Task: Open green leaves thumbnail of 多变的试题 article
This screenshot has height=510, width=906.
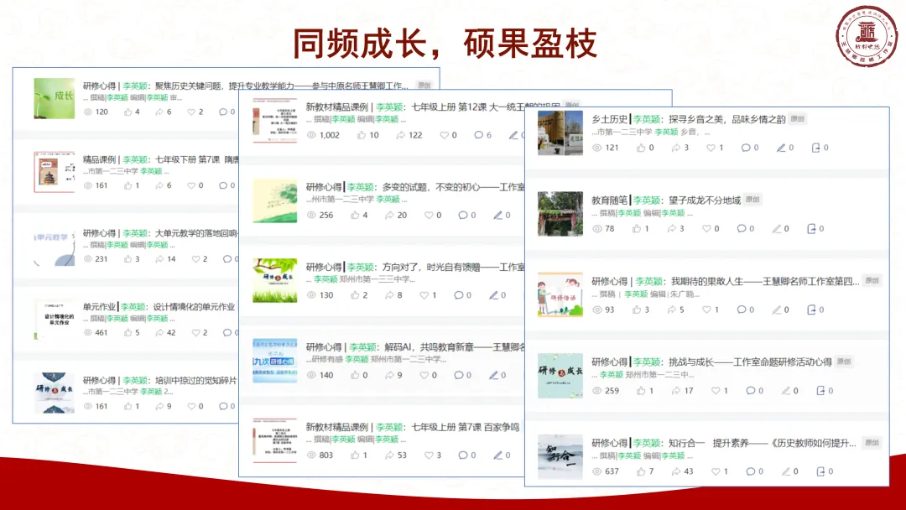Action: (x=275, y=200)
